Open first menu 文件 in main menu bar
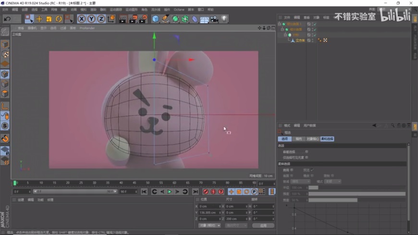The height and width of the screenshot is (235, 418). pyautogui.click(x=5, y=10)
